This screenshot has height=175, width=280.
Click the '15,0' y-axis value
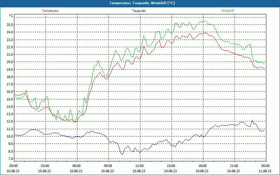[10, 99]
